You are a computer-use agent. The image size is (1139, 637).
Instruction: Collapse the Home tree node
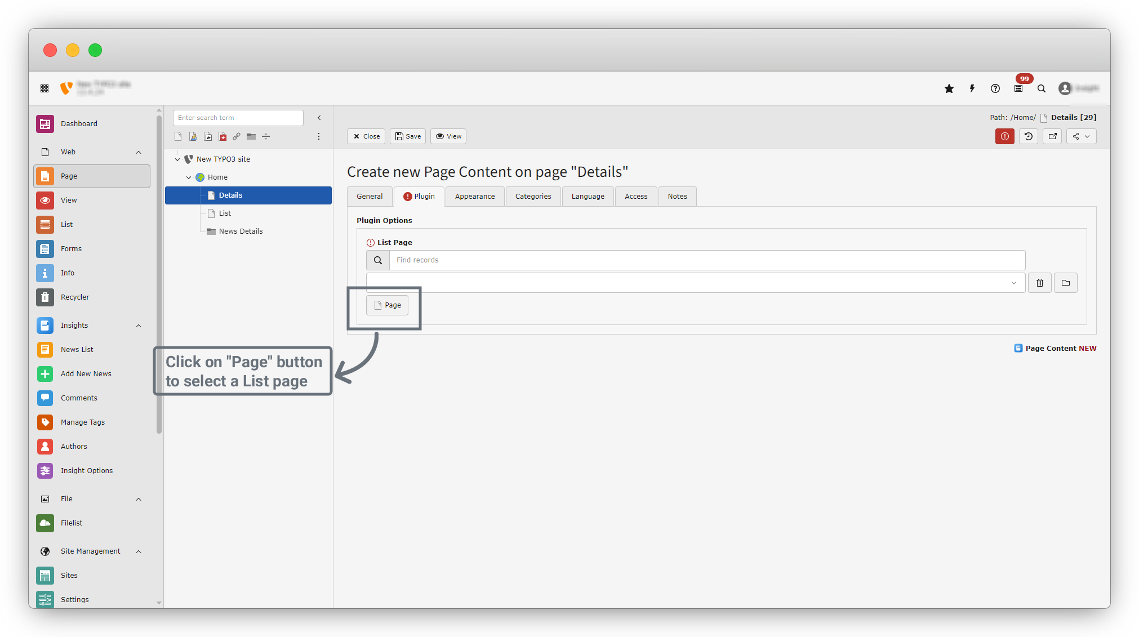189,177
